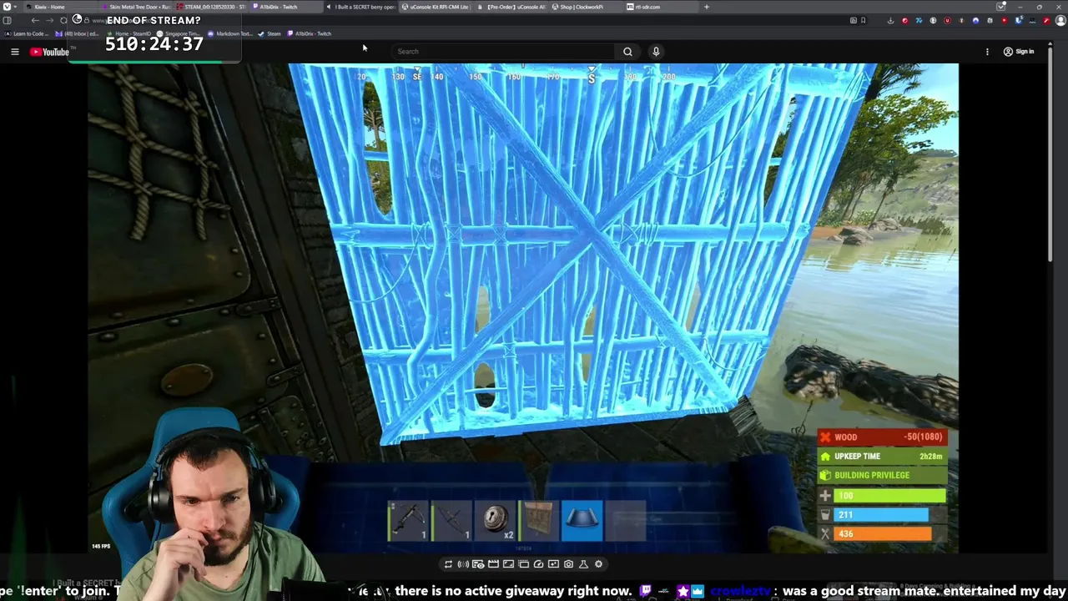Open the gear settings in player toolbar
The width and height of the screenshot is (1068, 601).
(x=598, y=564)
